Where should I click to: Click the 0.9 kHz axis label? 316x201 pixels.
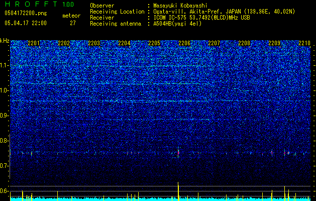pyautogui.click(x=4, y=116)
